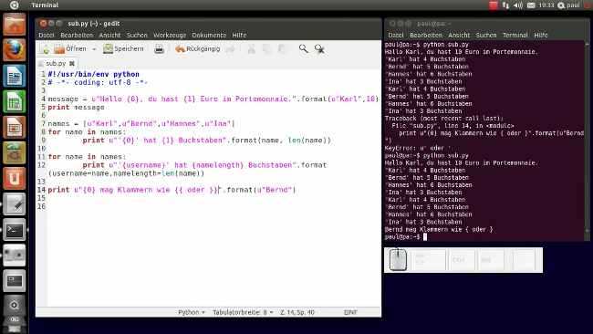
Task: Open power session menu icon
Action: tap(588, 5)
